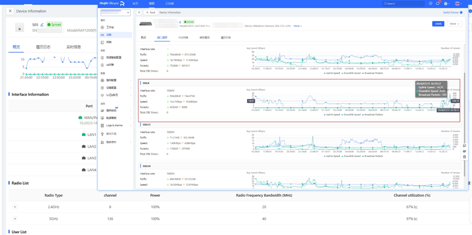Image resolution: width=472 pixels, height=235 pixels.
Task: Switch to the 实时信息 tab
Action: click(73, 47)
